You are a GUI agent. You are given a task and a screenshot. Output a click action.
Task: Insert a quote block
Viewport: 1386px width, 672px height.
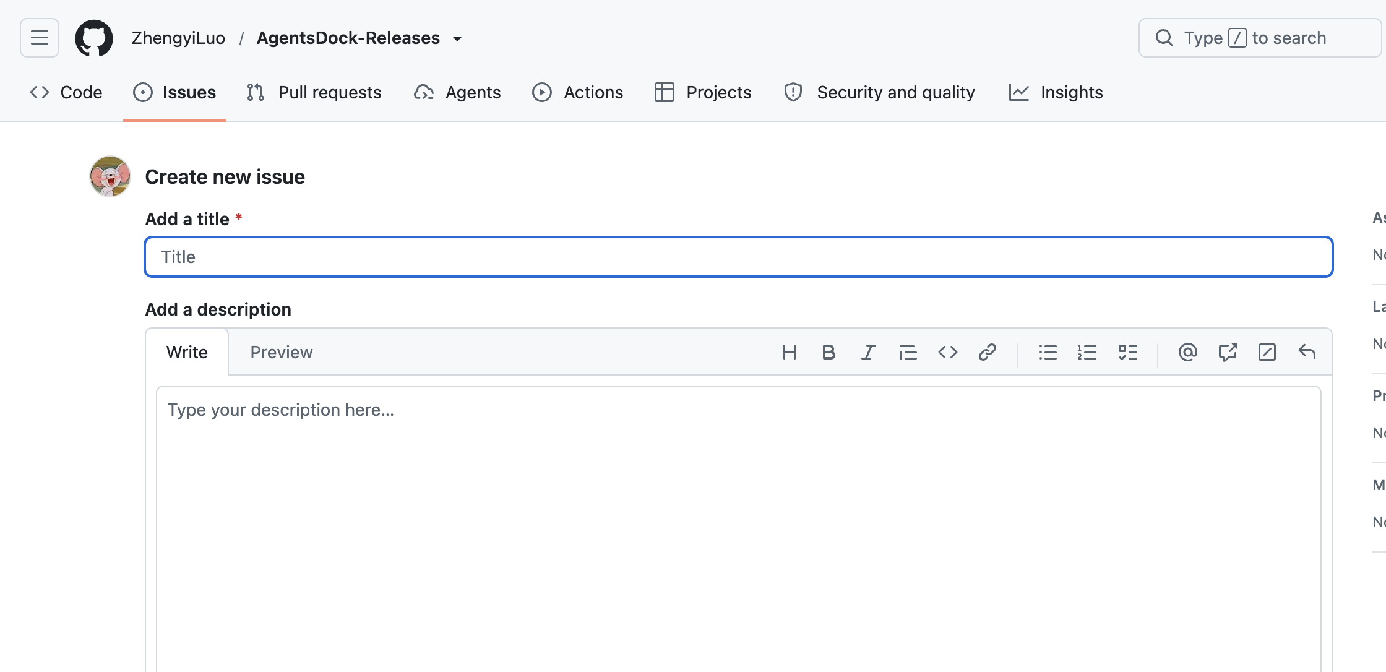[908, 352]
